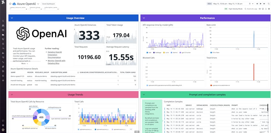Click the DATE column header in Completion Samples
The image size is (271, 133).
point(168,105)
